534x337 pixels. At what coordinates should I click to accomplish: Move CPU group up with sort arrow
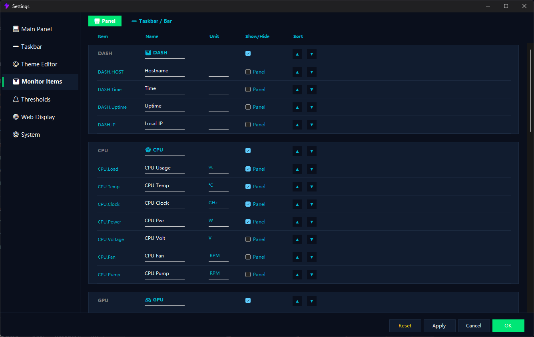(297, 151)
